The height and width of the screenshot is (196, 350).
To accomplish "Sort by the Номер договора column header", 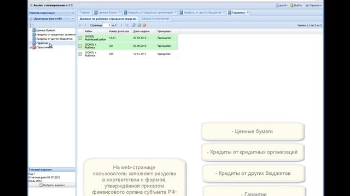I will point(120,32).
